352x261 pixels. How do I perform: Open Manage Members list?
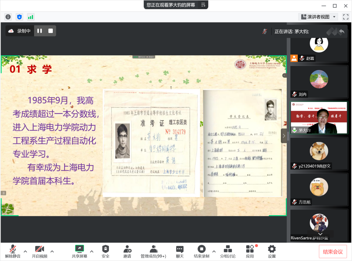153,251
